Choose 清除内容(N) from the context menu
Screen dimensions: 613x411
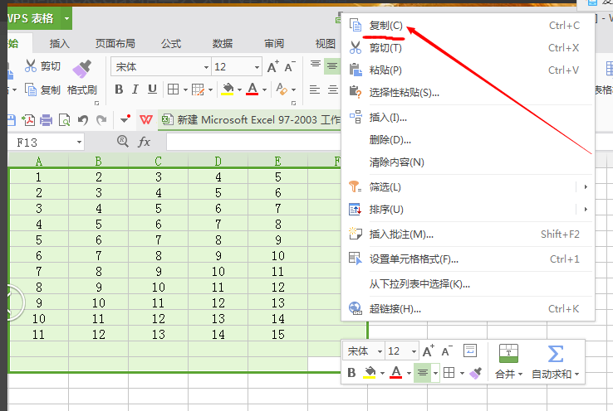(468, 162)
